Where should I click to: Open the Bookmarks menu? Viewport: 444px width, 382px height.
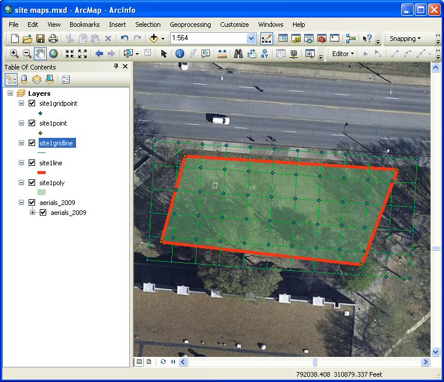pos(85,25)
